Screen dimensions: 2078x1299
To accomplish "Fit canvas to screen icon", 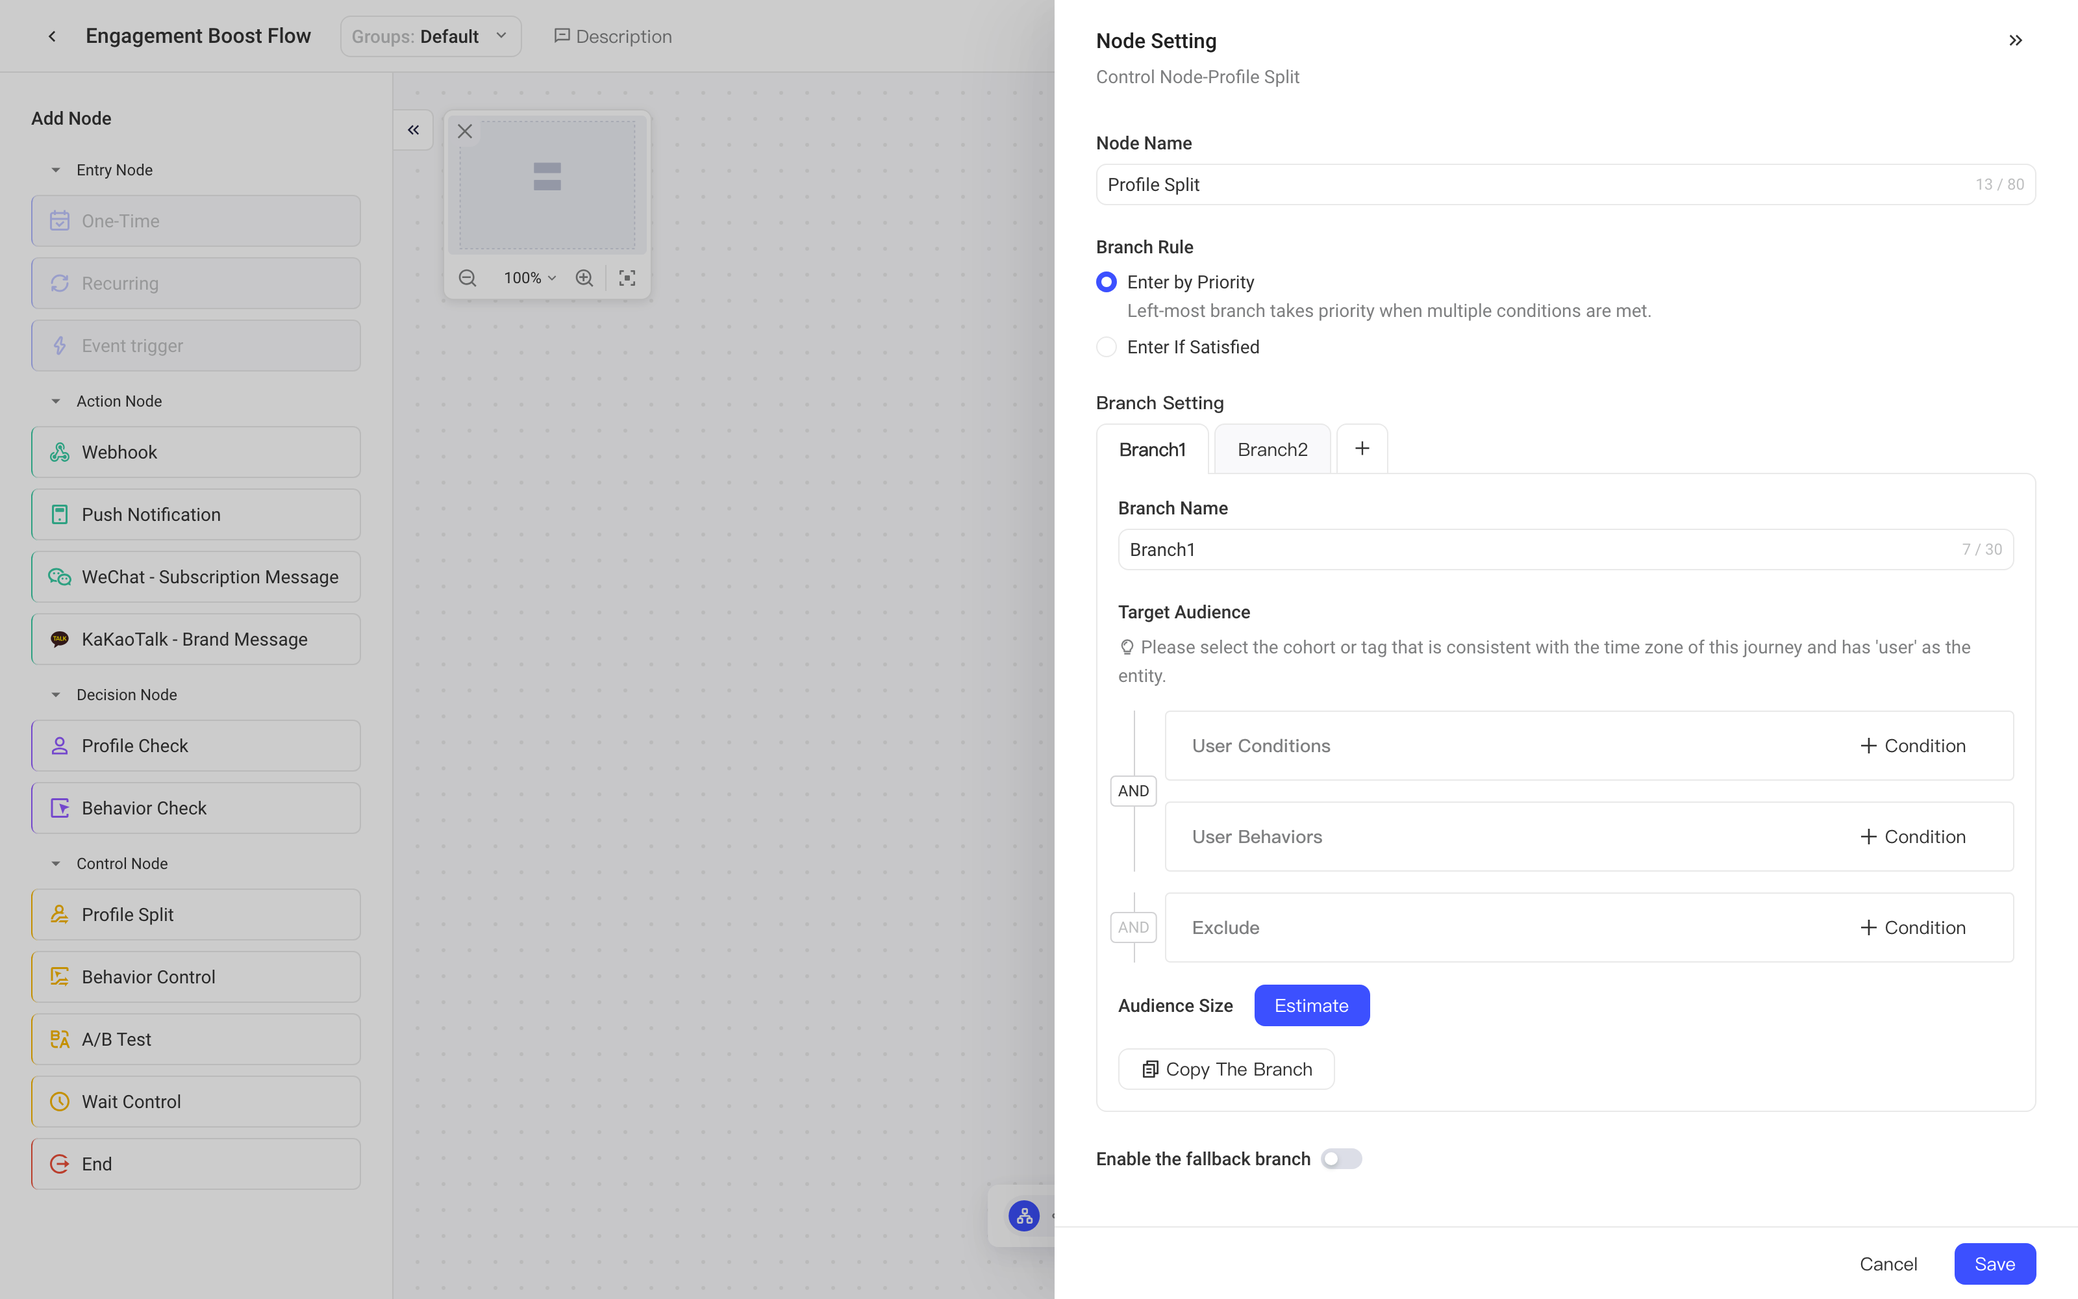I will click(627, 277).
